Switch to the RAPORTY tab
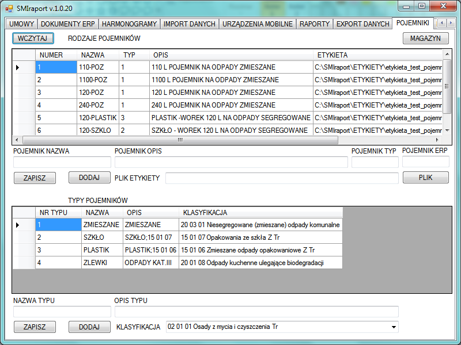The height and width of the screenshot is (345, 461). point(315,24)
